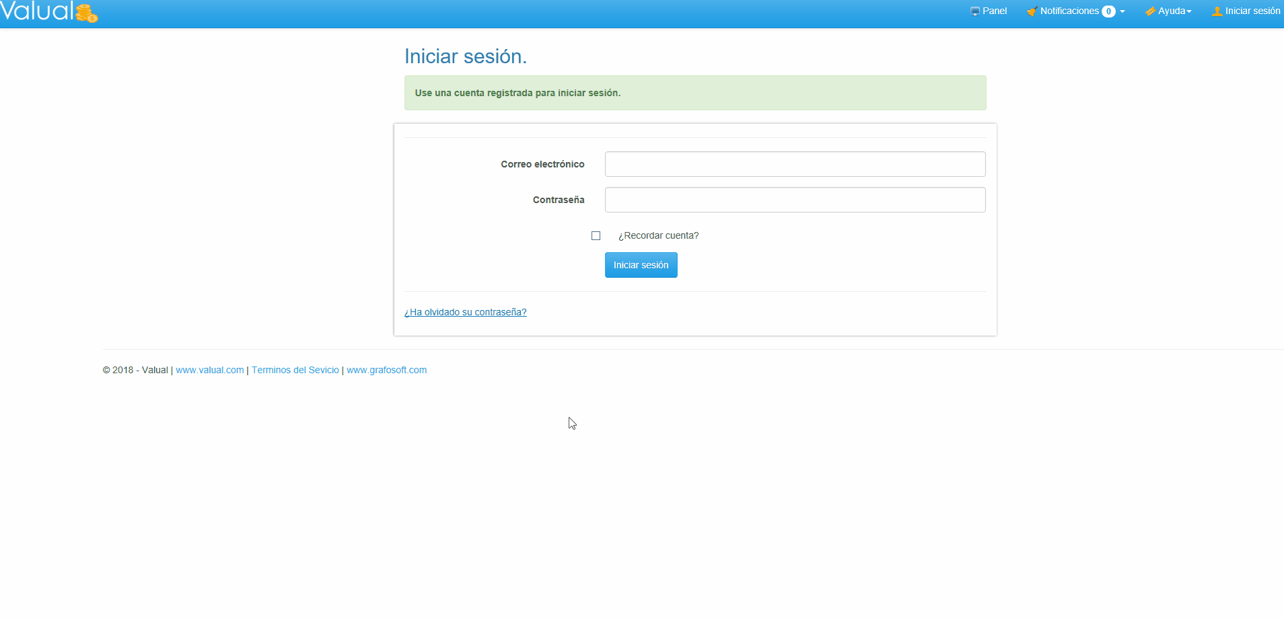Click the Valual brand name text
Image resolution: width=1284 pixels, height=618 pixels.
point(37,11)
